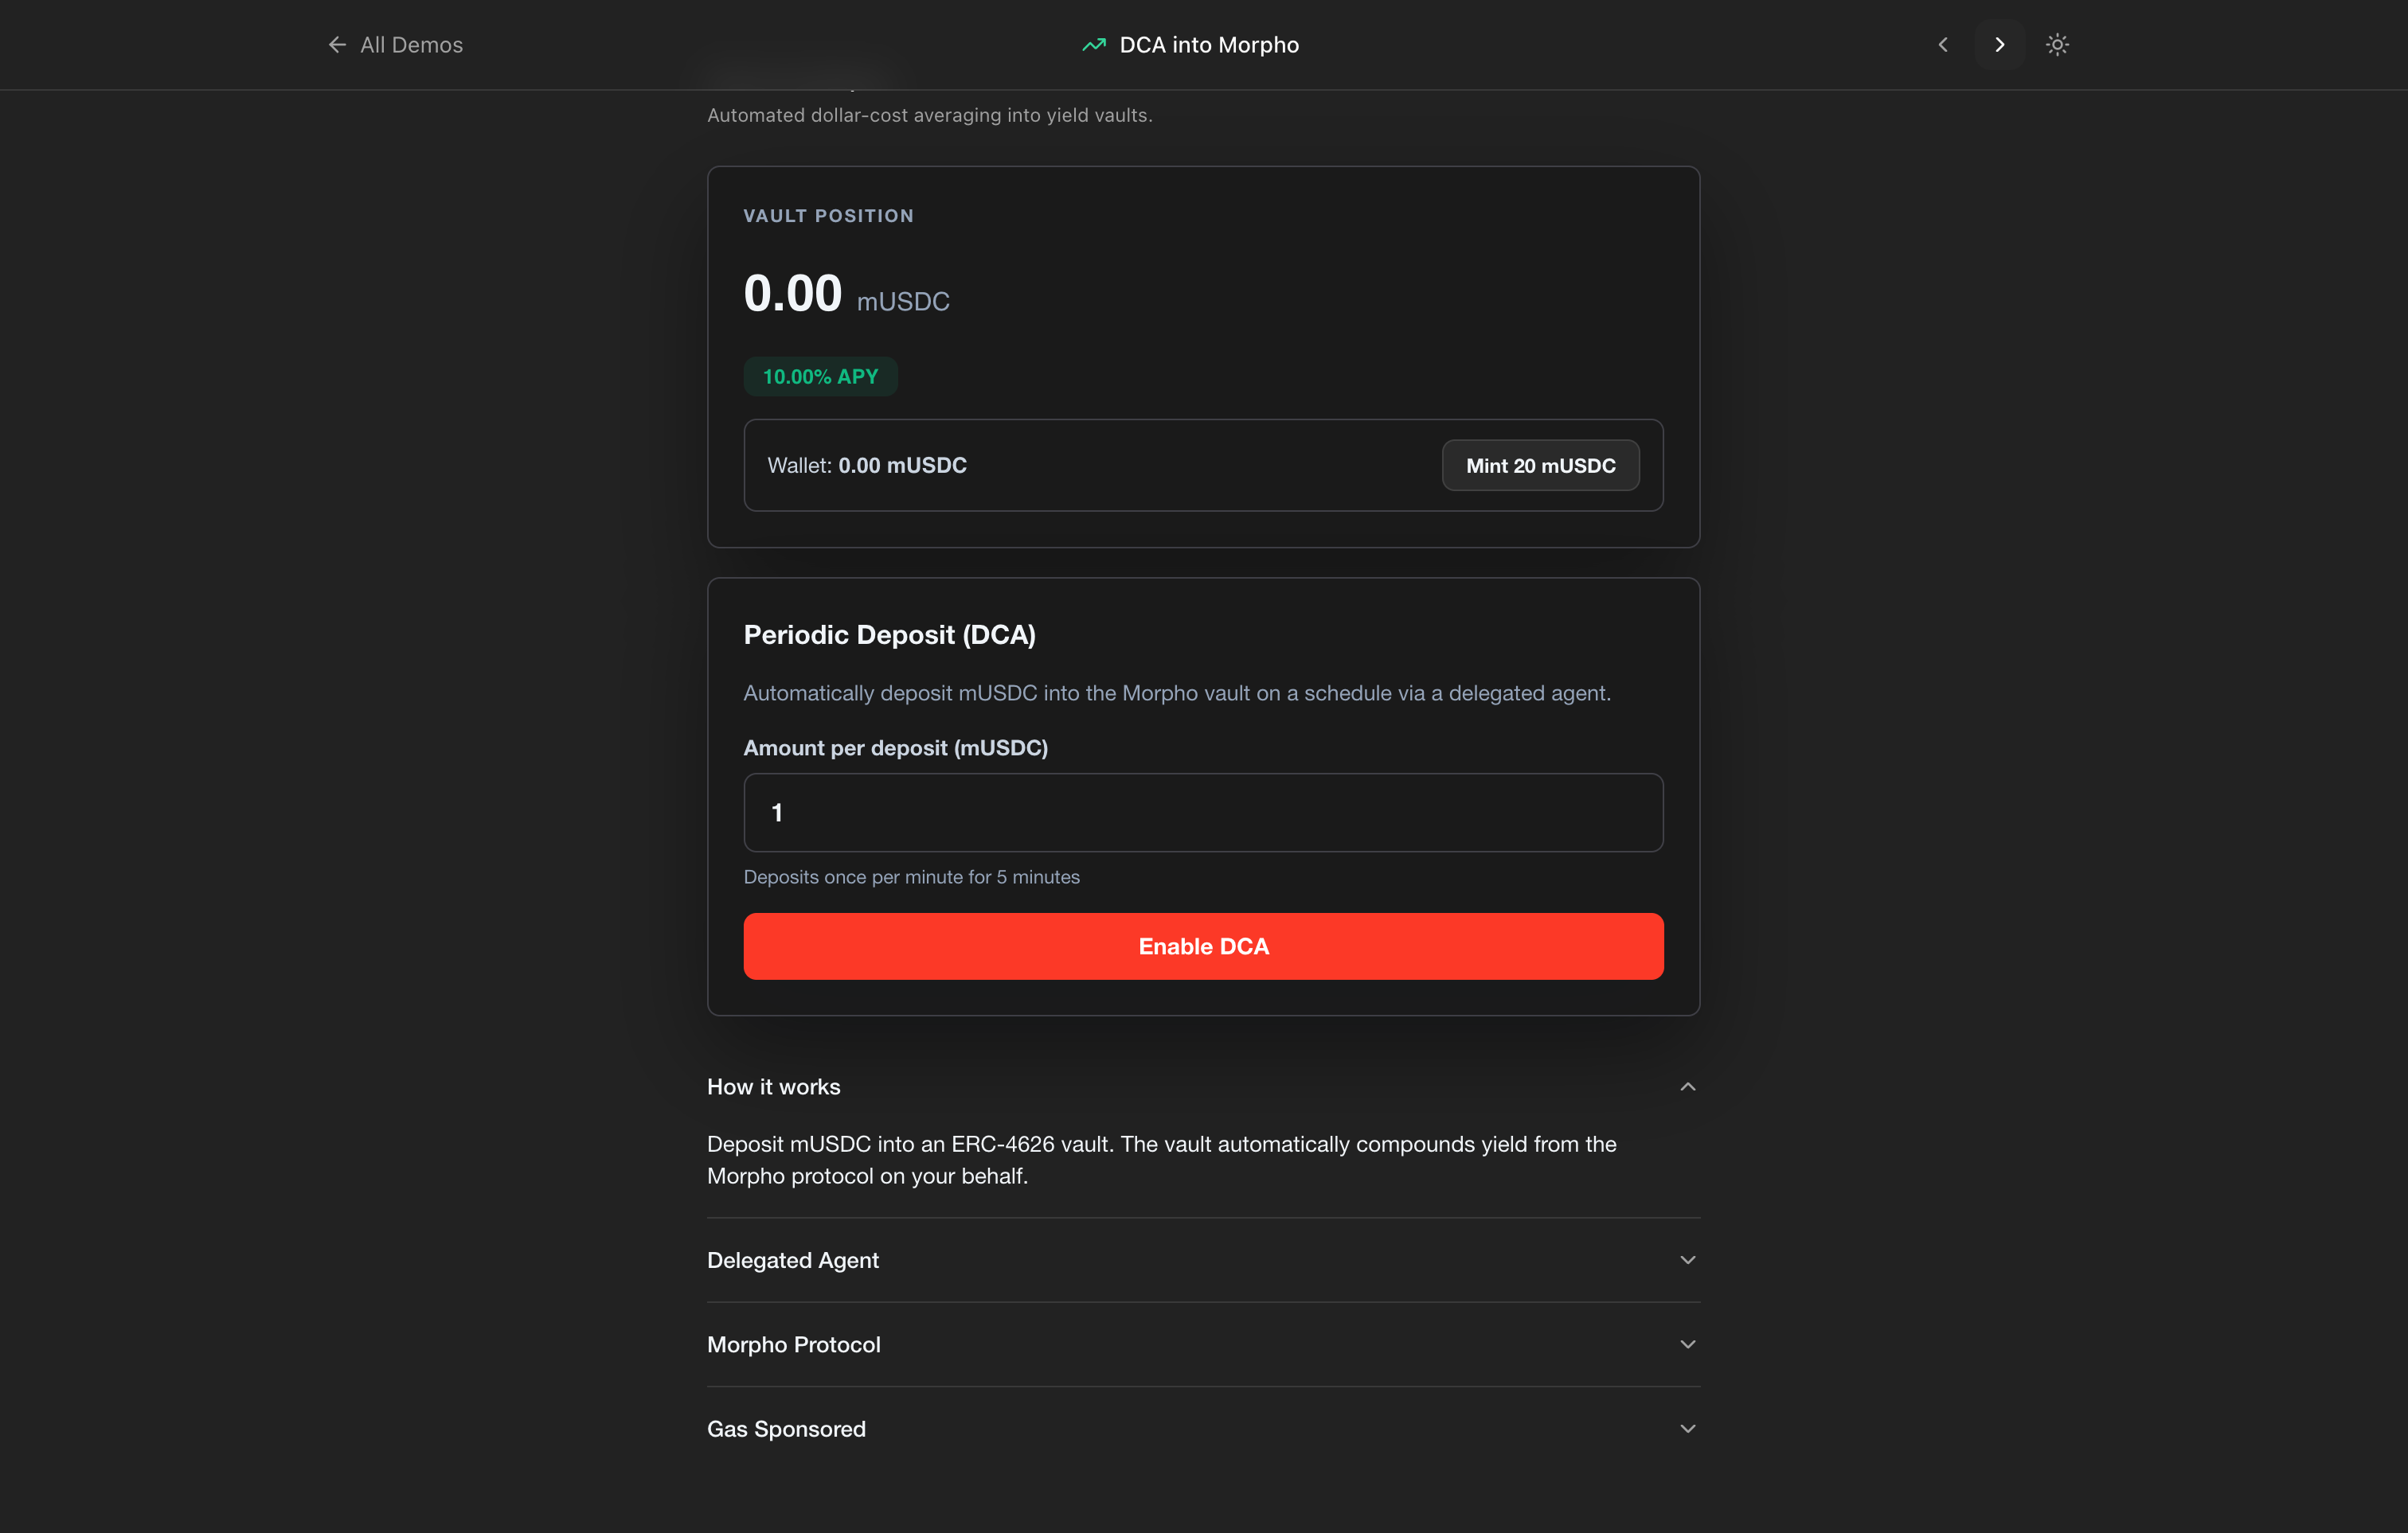
Task: Expand the Morpho Protocol section
Action: (x=794, y=1344)
